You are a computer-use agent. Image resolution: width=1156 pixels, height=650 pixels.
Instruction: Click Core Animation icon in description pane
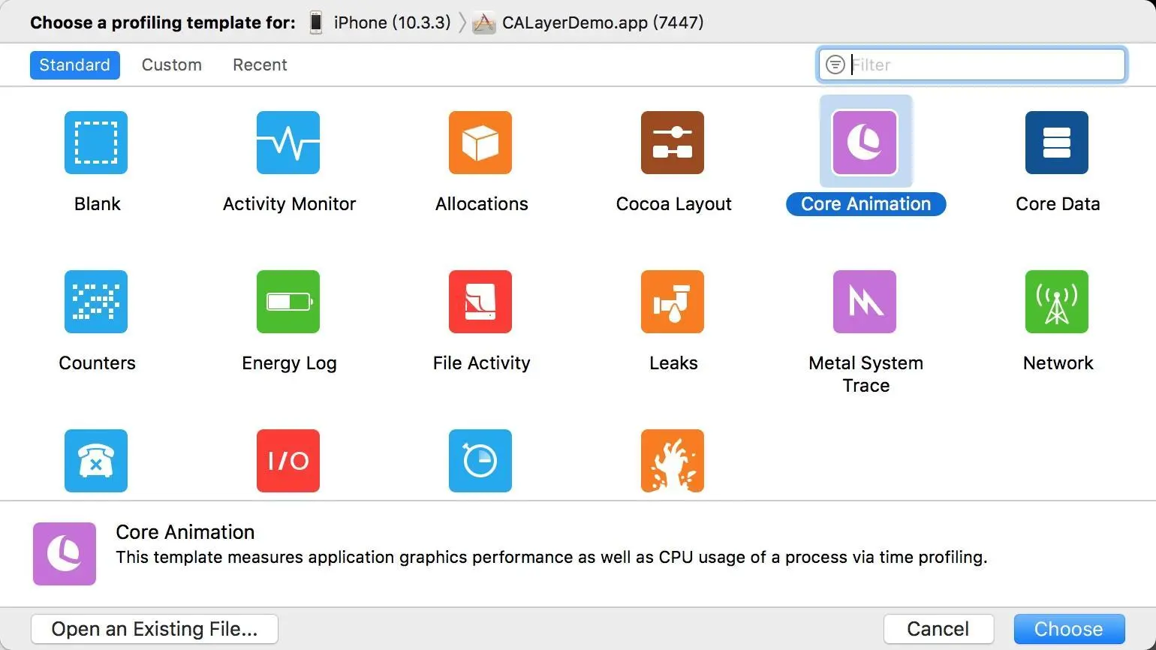(65, 554)
